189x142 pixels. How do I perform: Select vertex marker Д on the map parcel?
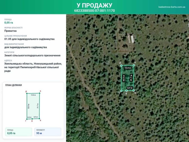click(121, 65)
